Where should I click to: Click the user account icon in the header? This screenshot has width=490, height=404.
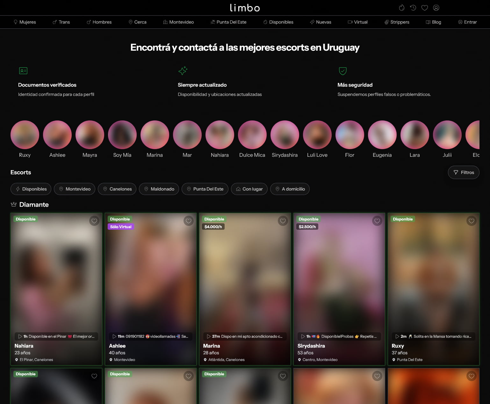tap(436, 8)
